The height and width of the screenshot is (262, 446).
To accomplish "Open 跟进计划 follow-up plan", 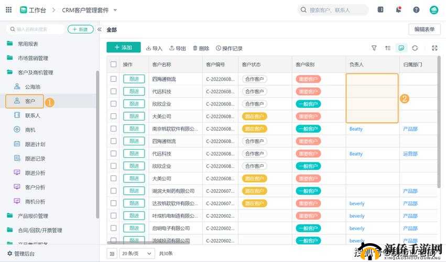I will point(30,144).
